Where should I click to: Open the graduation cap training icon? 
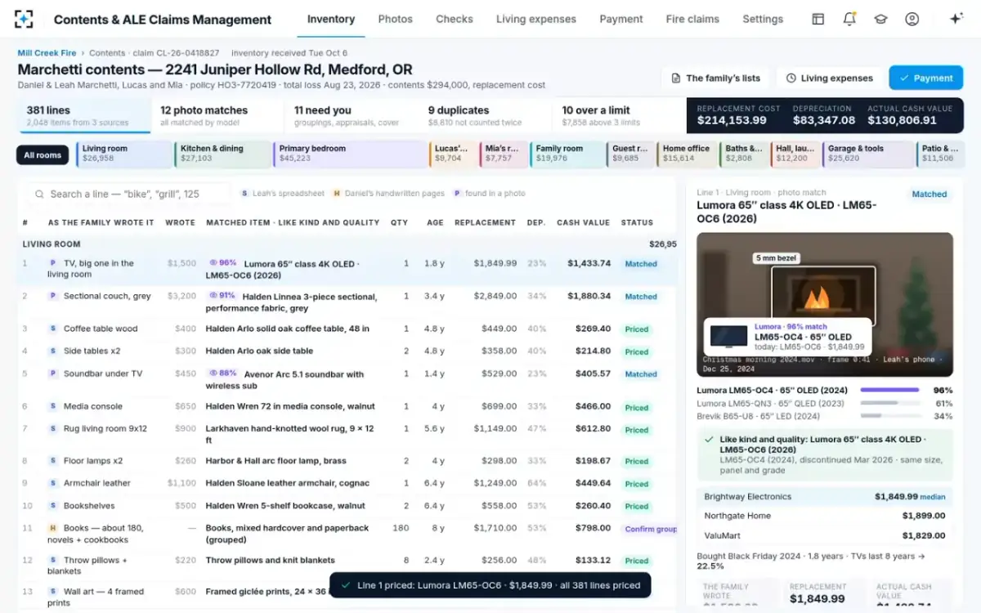point(880,19)
